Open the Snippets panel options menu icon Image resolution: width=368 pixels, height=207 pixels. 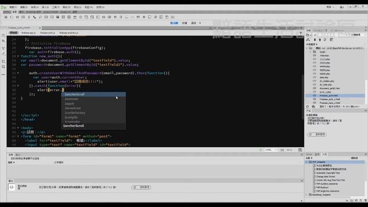(x=366, y=154)
